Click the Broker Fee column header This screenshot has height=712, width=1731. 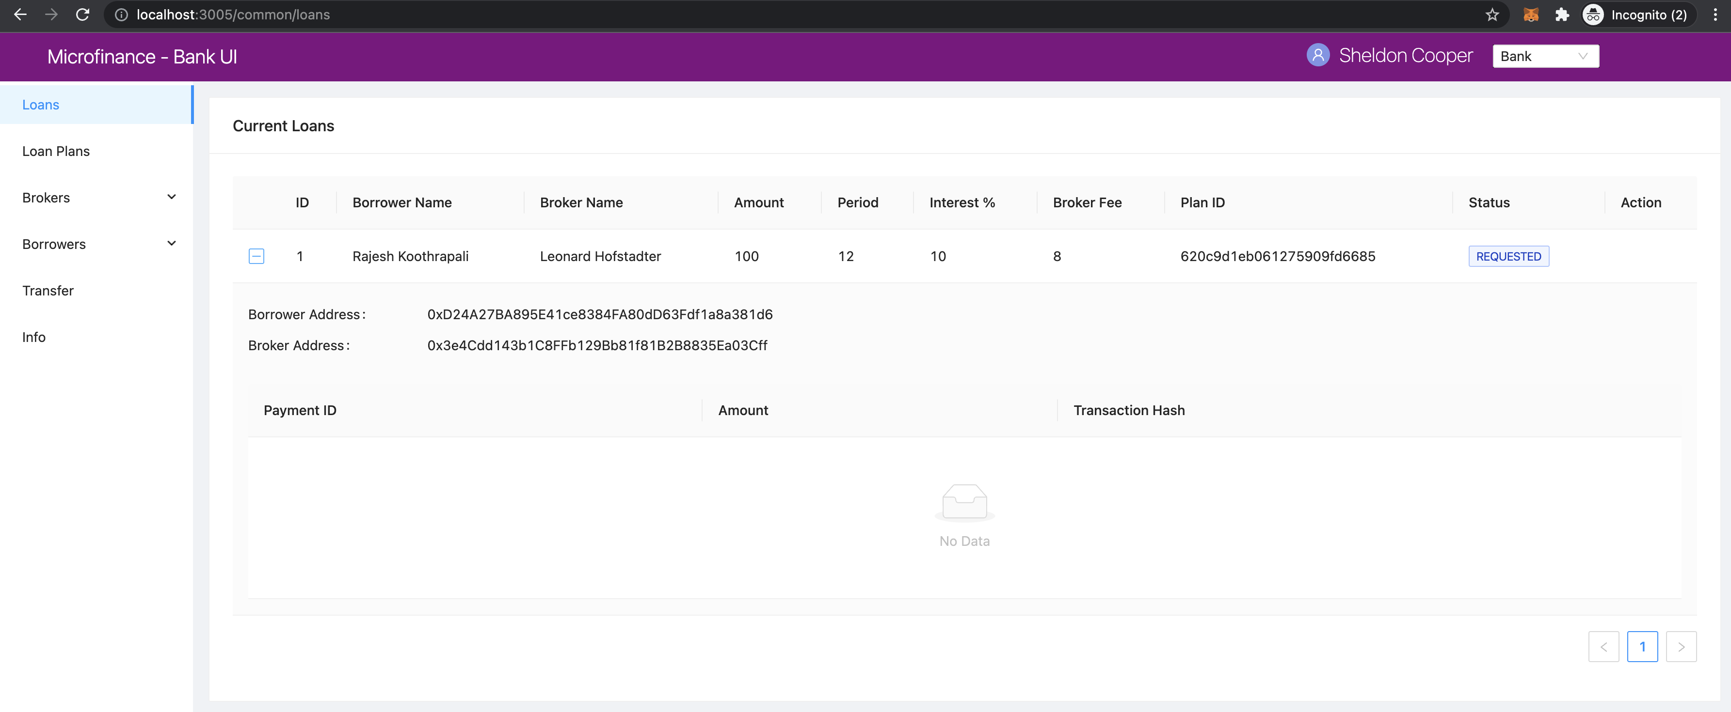(x=1087, y=202)
